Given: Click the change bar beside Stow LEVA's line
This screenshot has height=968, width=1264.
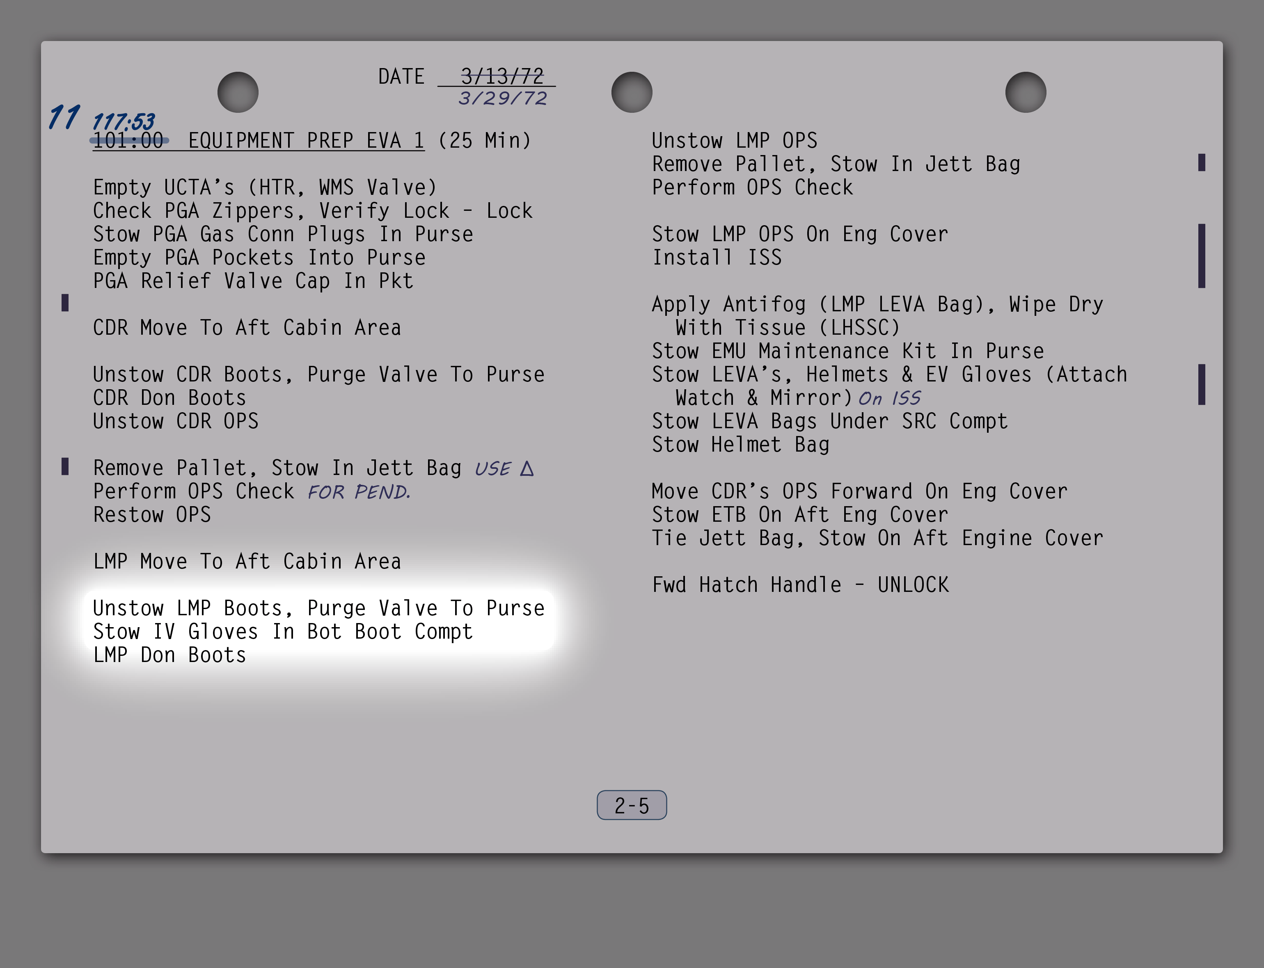Looking at the screenshot, I should click(1201, 384).
